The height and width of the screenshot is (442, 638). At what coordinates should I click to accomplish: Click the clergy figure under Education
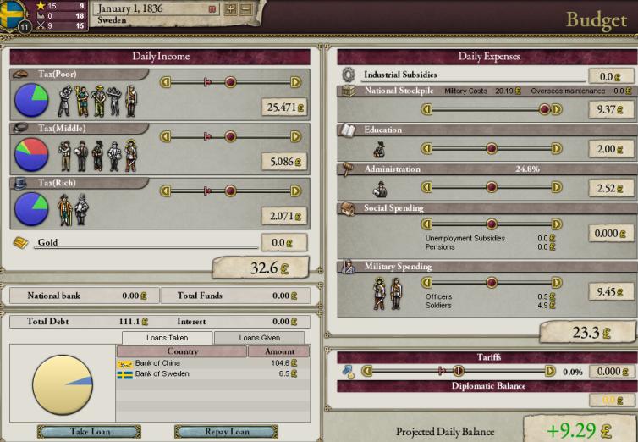pos(379,149)
